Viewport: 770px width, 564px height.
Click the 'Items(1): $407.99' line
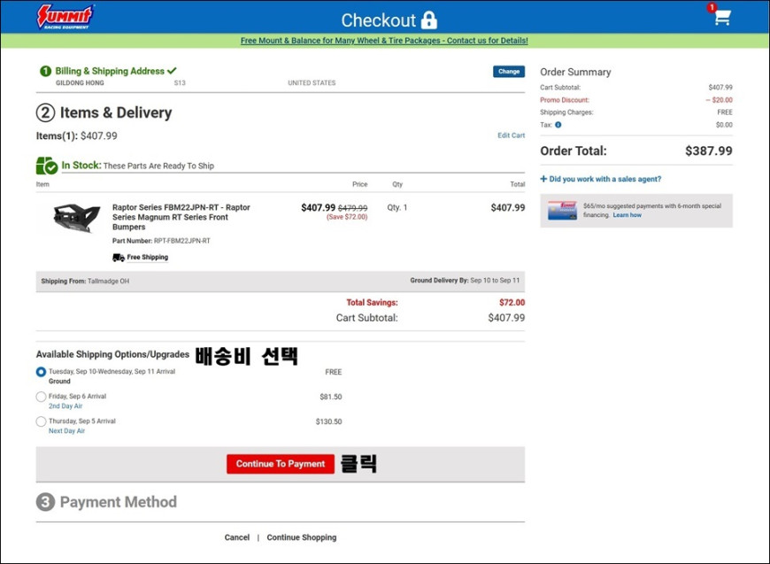(77, 136)
